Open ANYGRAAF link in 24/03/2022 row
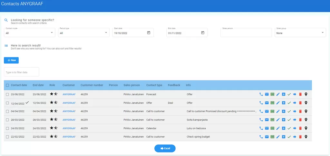 [x=69, y=128]
